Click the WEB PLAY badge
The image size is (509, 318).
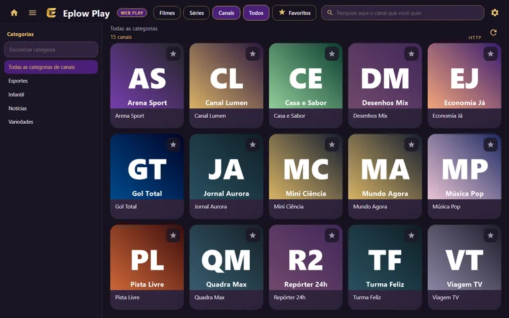[132, 13]
